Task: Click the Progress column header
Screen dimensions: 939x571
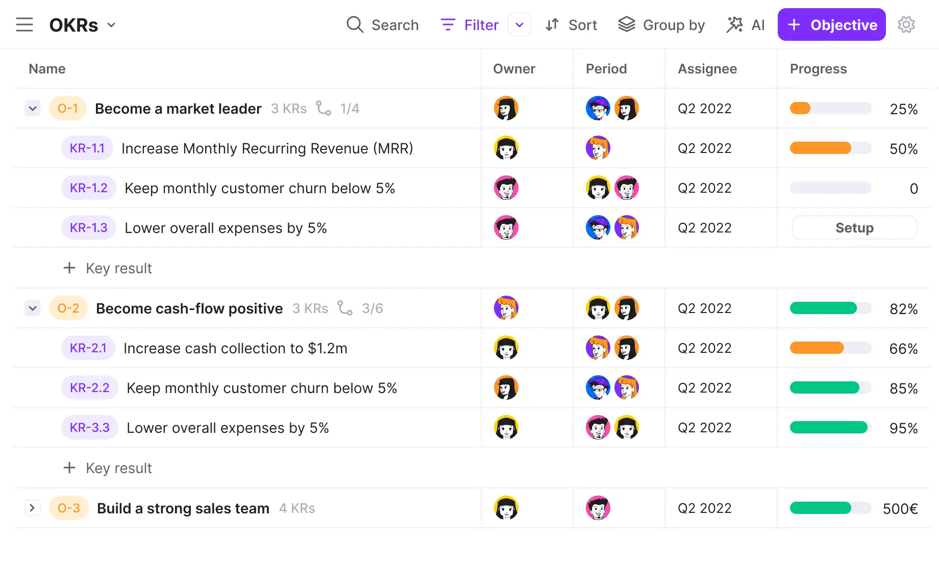Action: pos(818,69)
